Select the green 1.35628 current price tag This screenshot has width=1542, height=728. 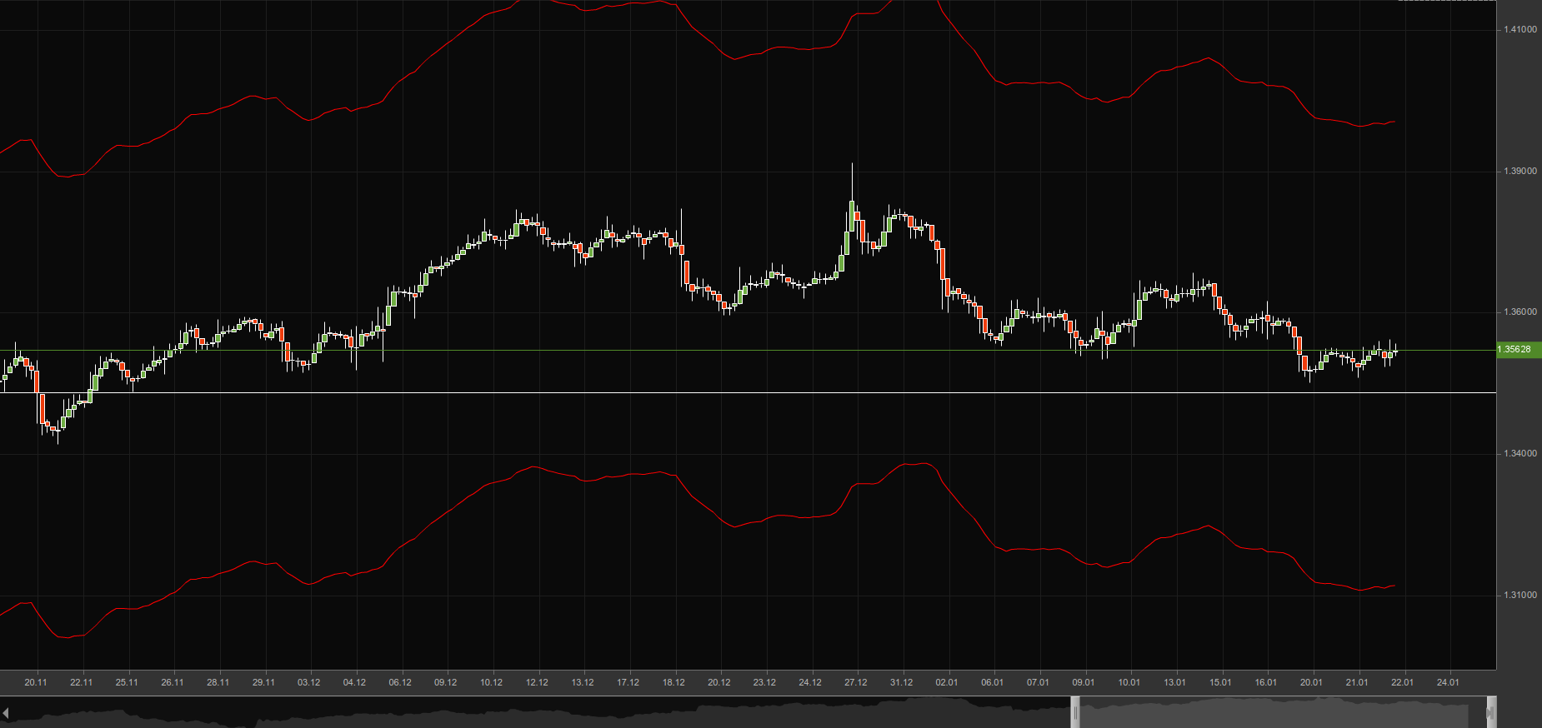(1519, 350)
